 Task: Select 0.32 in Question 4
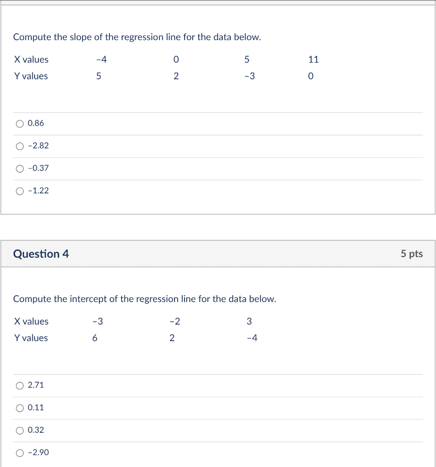tap(20, 430)
